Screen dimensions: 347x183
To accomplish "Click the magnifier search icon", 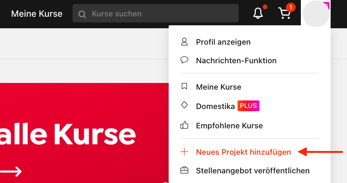I will [82, 14].
